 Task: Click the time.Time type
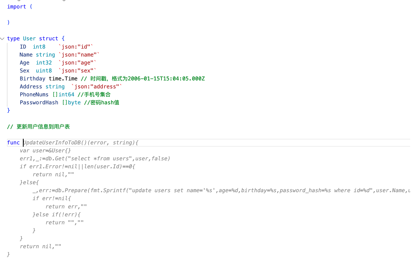click(x=63, y=79)
